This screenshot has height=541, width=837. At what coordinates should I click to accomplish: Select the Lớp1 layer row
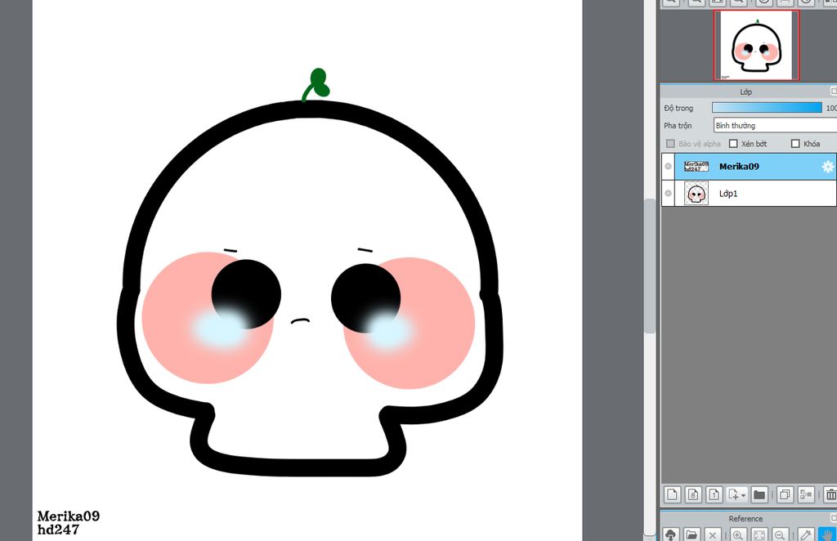[749, 193]
